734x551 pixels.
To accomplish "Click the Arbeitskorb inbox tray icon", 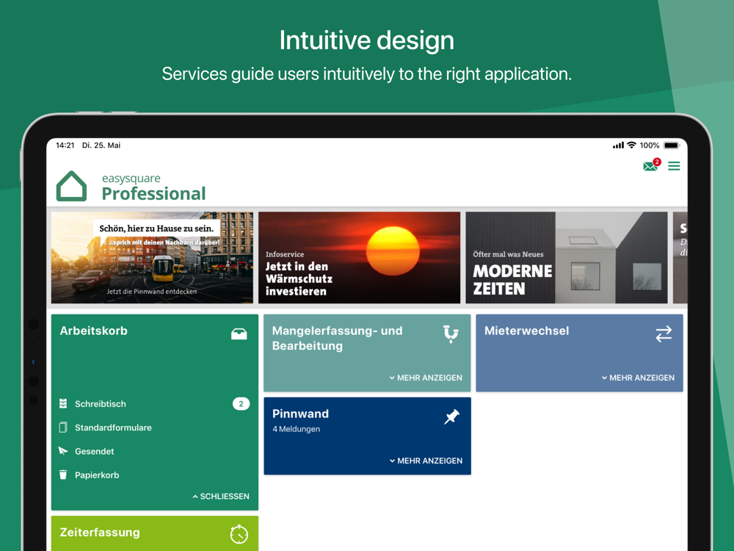I will [239, 333].
